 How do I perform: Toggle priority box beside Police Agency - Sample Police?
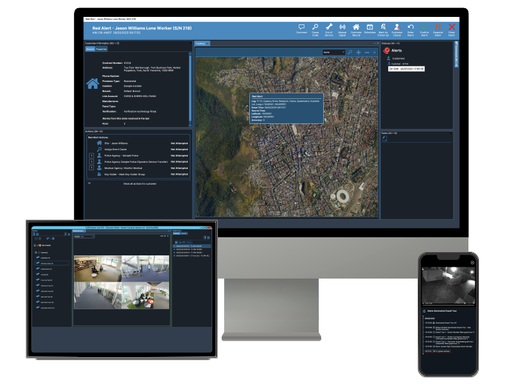pos(91,155)
